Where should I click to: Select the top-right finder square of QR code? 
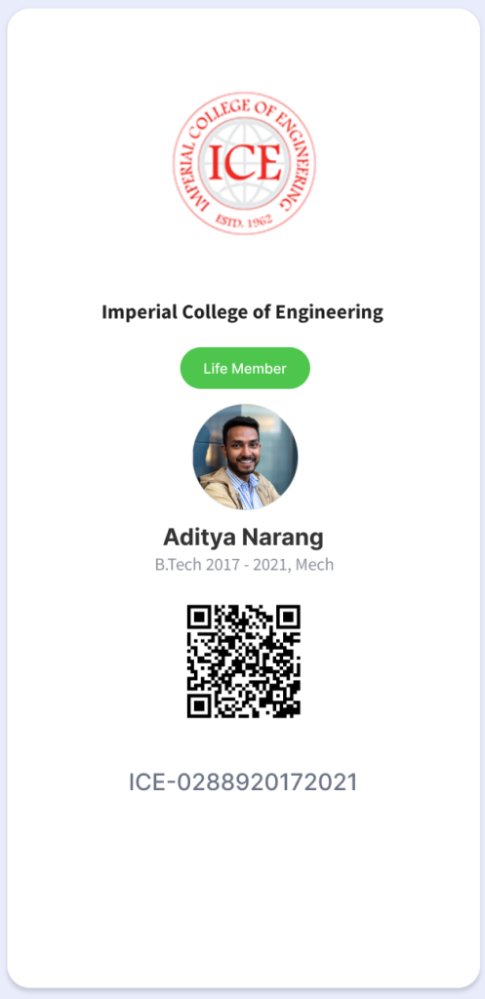click(x=288, y=618)
